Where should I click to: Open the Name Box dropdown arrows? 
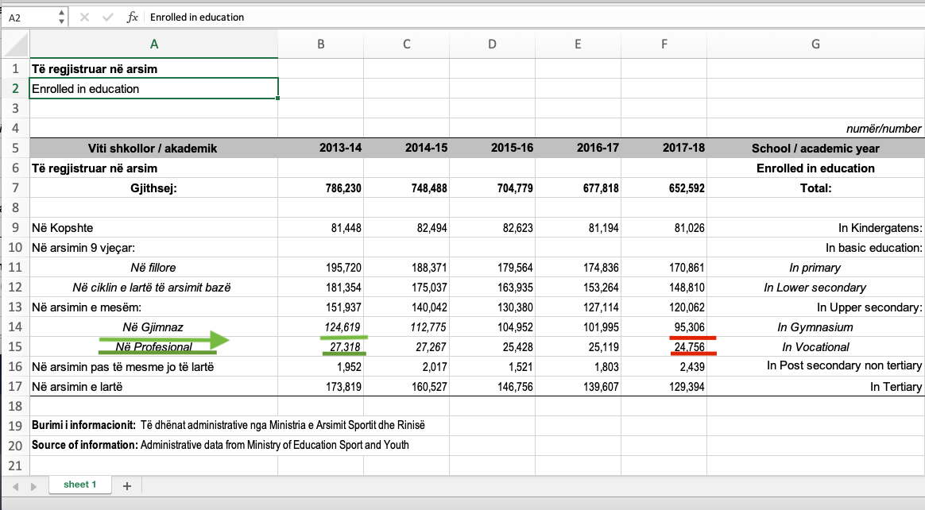point(63,17)
